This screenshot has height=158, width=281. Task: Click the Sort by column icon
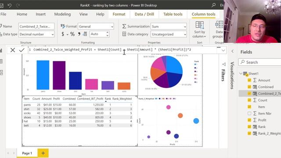click(x=199, y=25)
